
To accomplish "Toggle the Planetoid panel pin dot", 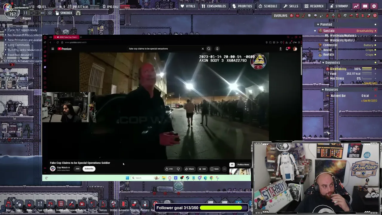I will 375,24.
